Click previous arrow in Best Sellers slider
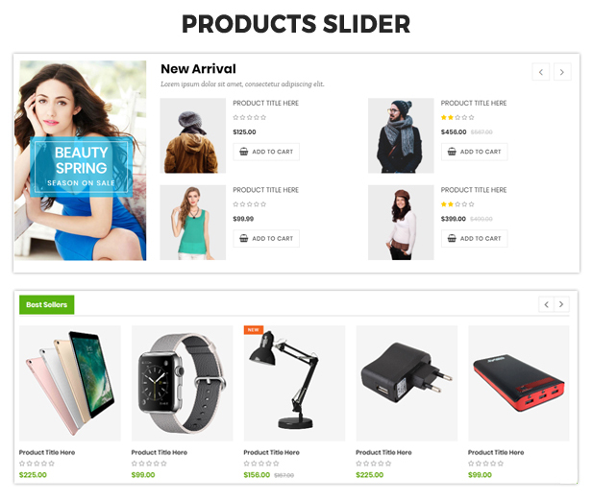This screenshot has height=500, width=592. (546, 304)
